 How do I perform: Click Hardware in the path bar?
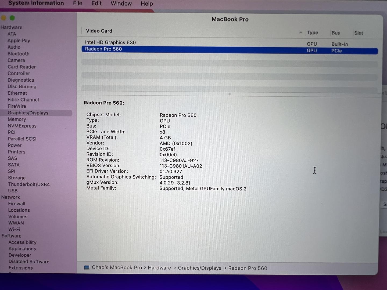pyautogui.click(x=159, y=268)
